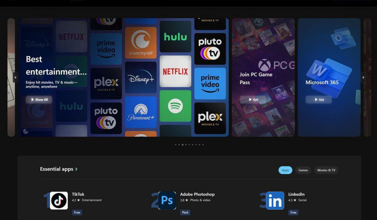Expand Essential apps with the chevron arrow
Viewport: 377px width, 220px height.
(76, 169)
